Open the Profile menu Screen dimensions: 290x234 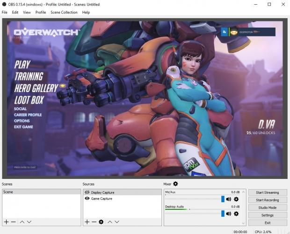pyautogui.click(x=41, y=12)
